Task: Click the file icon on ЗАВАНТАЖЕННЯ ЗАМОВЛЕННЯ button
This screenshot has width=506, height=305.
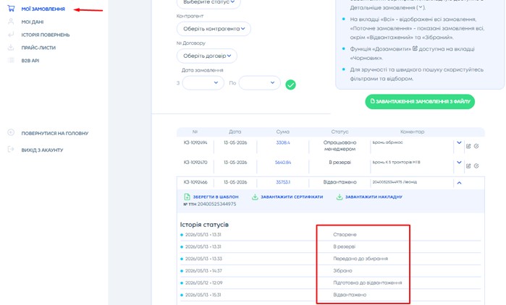Action: coord(372,101)
